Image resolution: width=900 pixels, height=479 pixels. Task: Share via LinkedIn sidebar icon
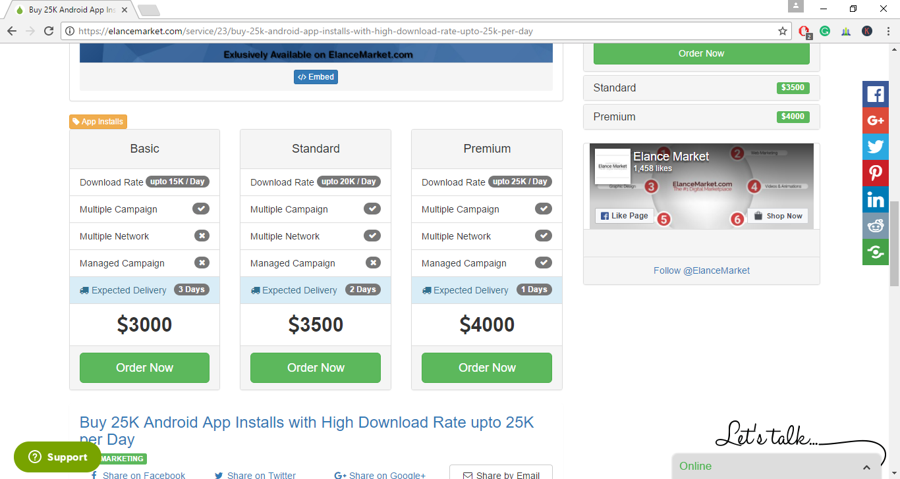(876, 199)
